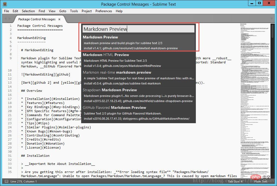Click line number 31 in the gutter
277x186 pixels.
(10, 156)
